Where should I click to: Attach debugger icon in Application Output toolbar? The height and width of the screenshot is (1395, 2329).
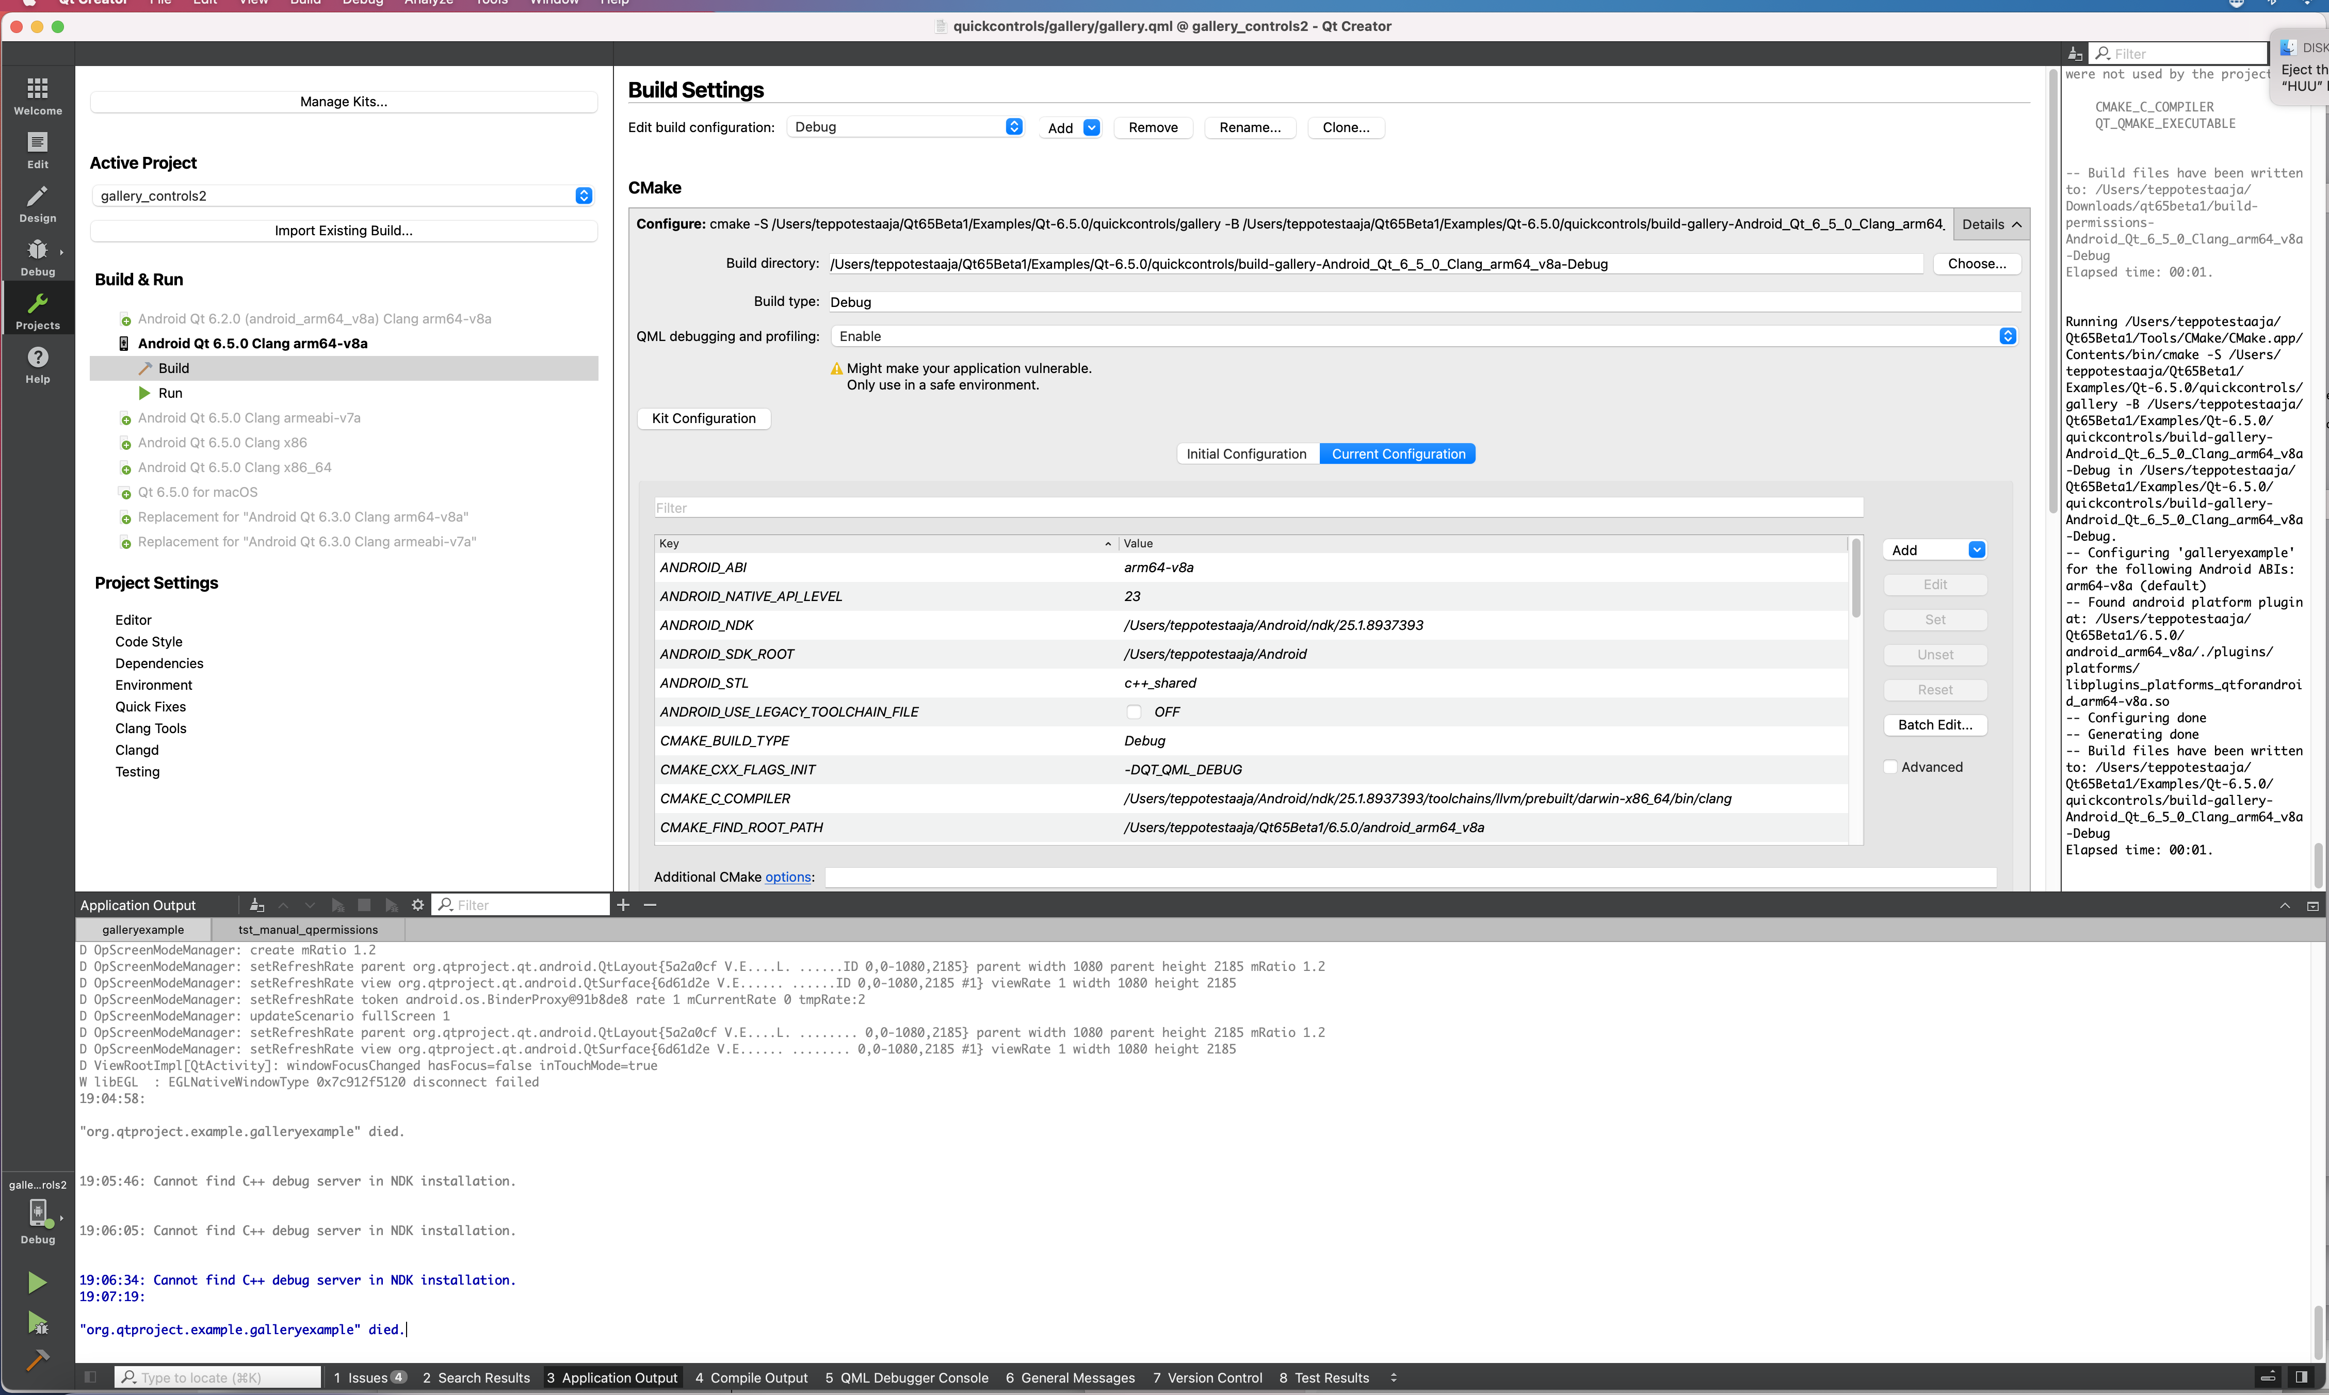(391, 905)
